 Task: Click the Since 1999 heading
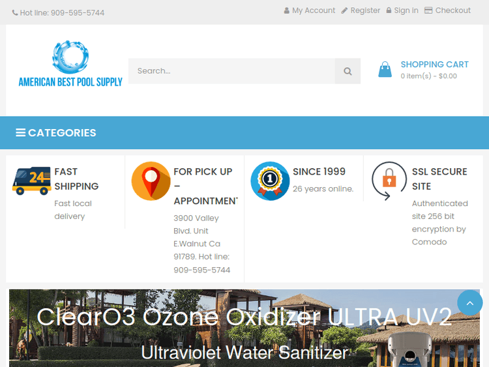(319, 171)
